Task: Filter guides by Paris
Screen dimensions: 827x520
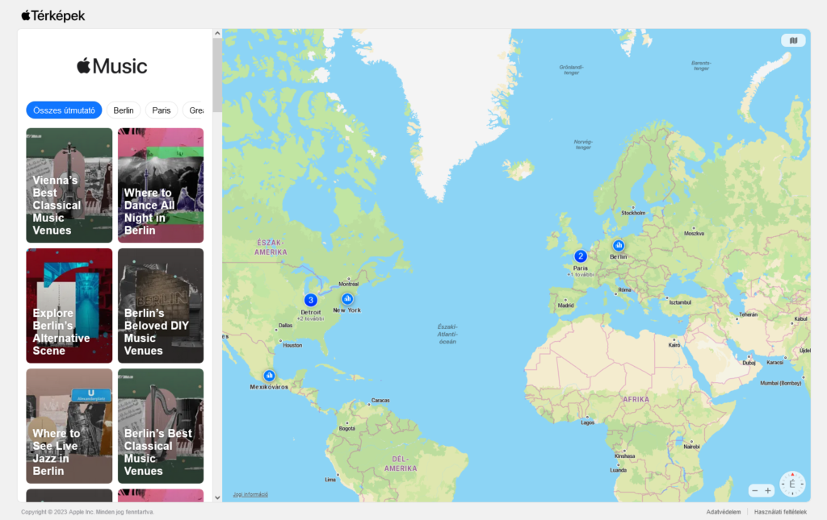Action: (162, 110)
